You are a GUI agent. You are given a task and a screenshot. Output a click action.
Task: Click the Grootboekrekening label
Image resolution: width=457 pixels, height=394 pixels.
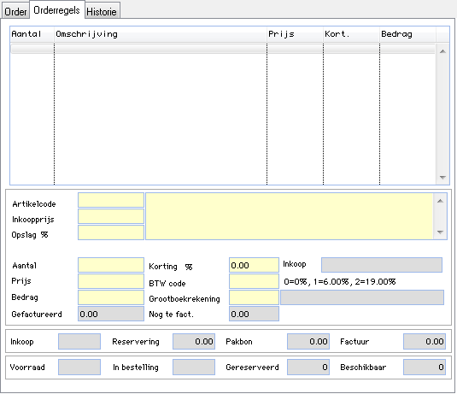point(185,298)
